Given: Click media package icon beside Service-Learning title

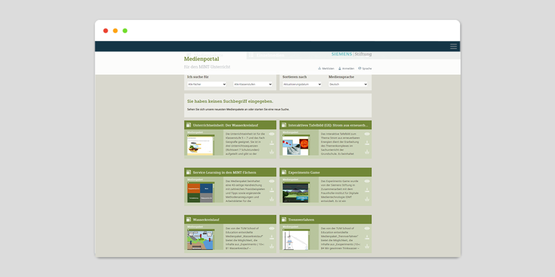Looking at the screenshot, I should pyautogui.click(x=189, y=172).
